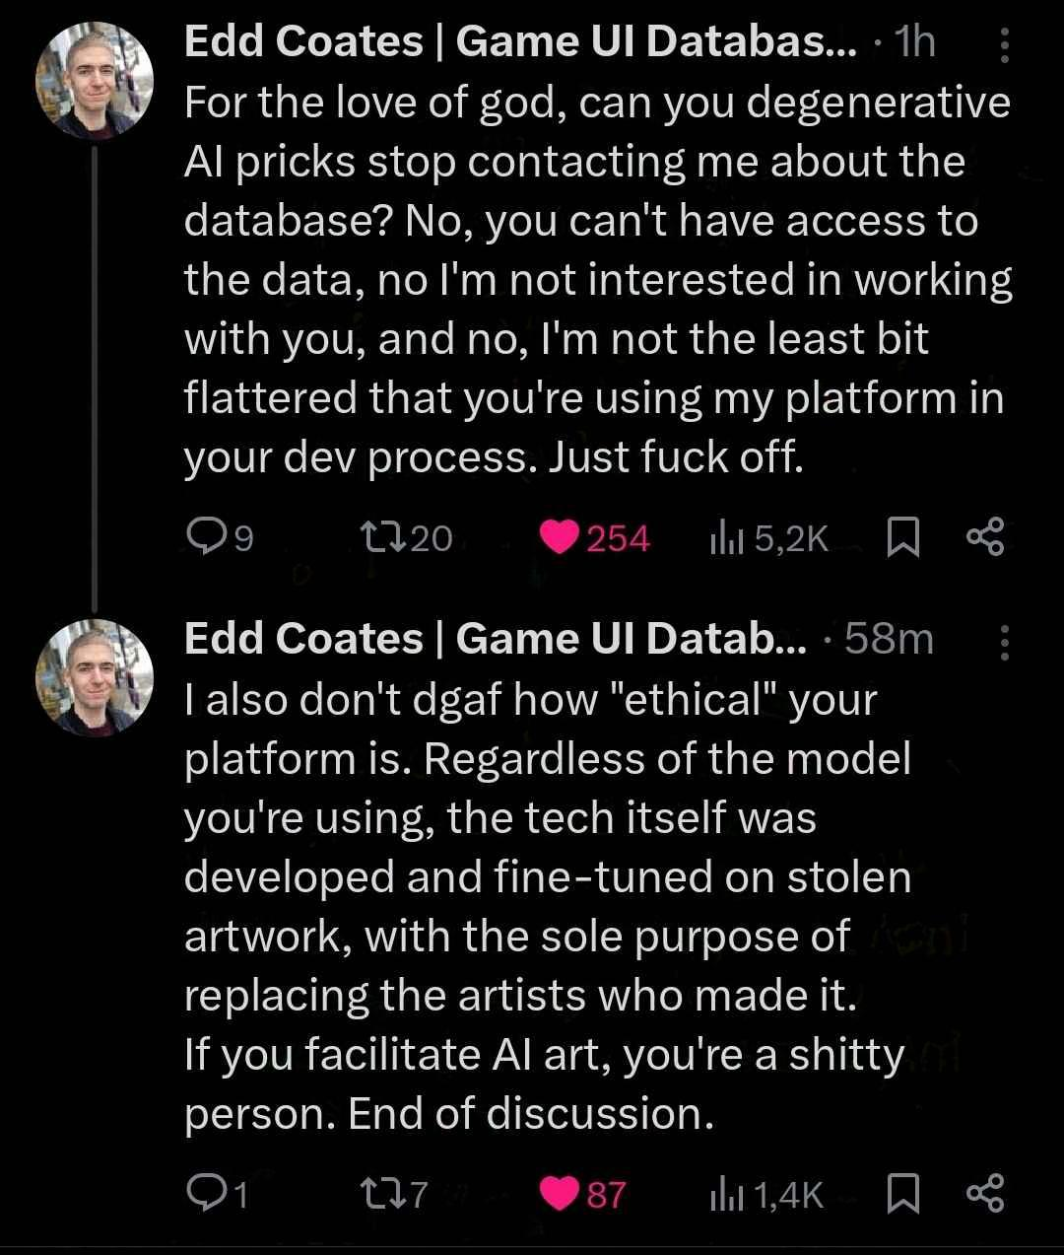
Task: Bookmark the first tweet about the database
Action: click(903, 538)
